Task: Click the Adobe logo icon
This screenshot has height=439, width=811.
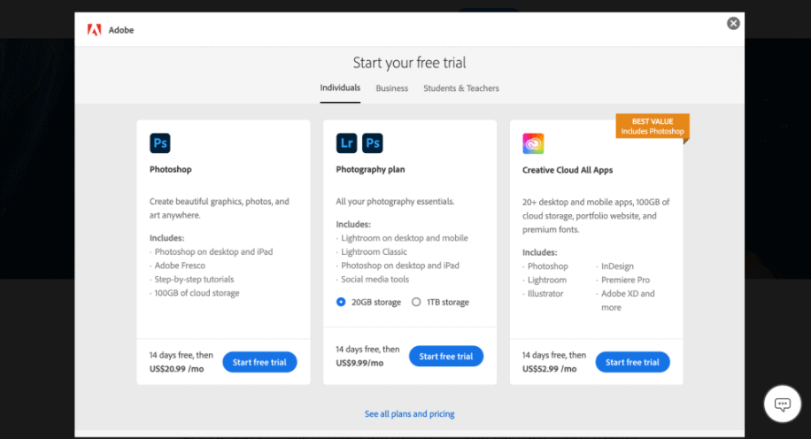Action: [94, 30]
